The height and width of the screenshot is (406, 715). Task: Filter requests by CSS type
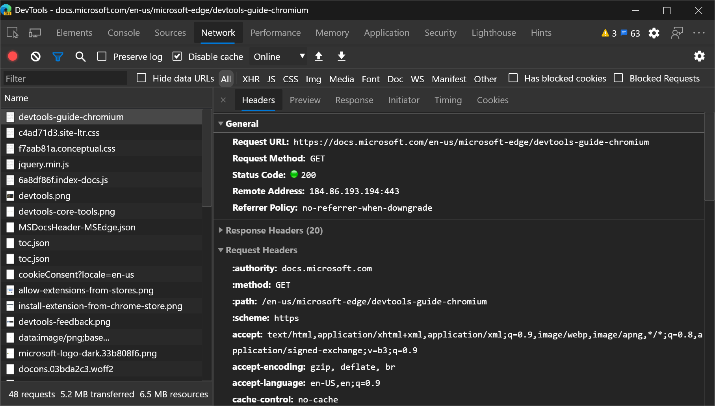coord(290,79)
